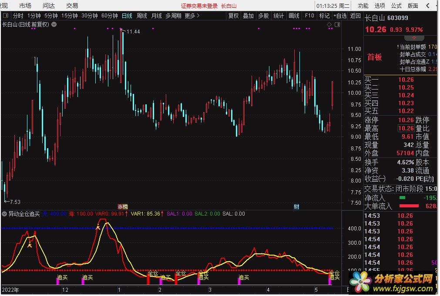
Task: Open the 多周期 multi-period view
Action: pos(173,16)
